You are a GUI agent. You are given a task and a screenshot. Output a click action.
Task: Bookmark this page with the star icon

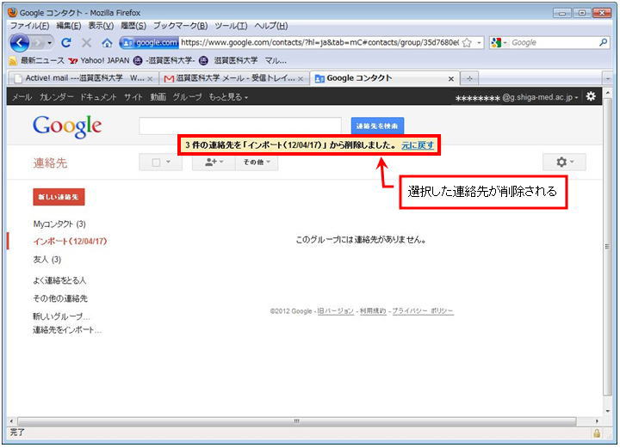coord(467,43)
